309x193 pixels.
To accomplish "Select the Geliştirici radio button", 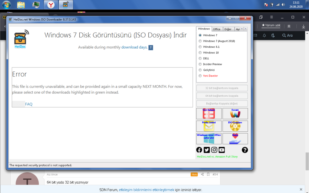I will click(200, 70).
